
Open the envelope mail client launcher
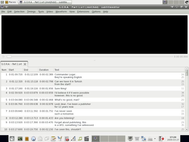point(40,139)
